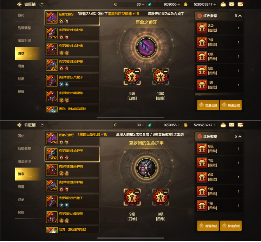
Task: Click the 快速合成 button in lower screenshot
Action: pos(231,226)
